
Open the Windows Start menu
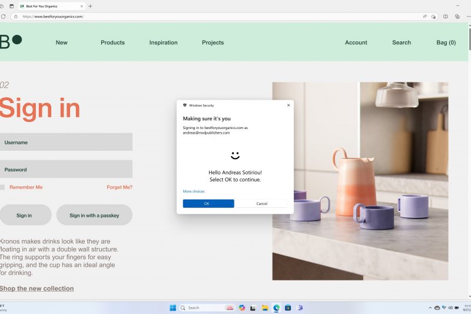click(173, 308)
